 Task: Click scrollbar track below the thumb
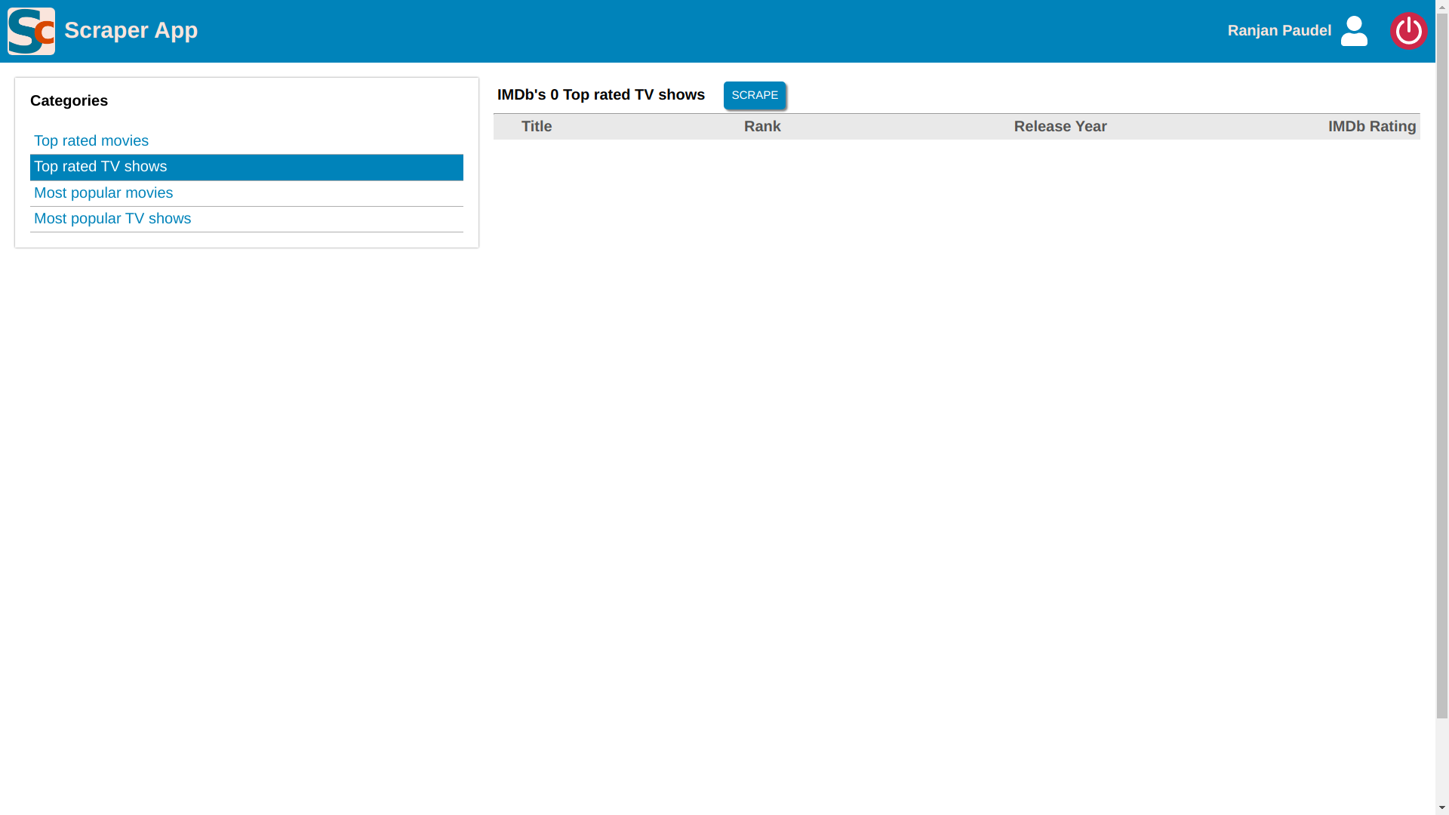pyautogui.click(x=1442, y=758)
